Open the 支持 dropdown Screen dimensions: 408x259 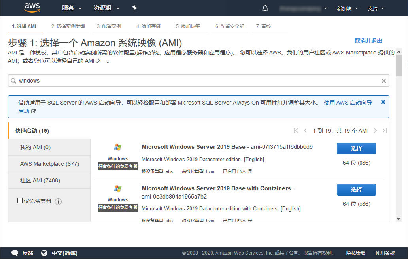point(376,9)
